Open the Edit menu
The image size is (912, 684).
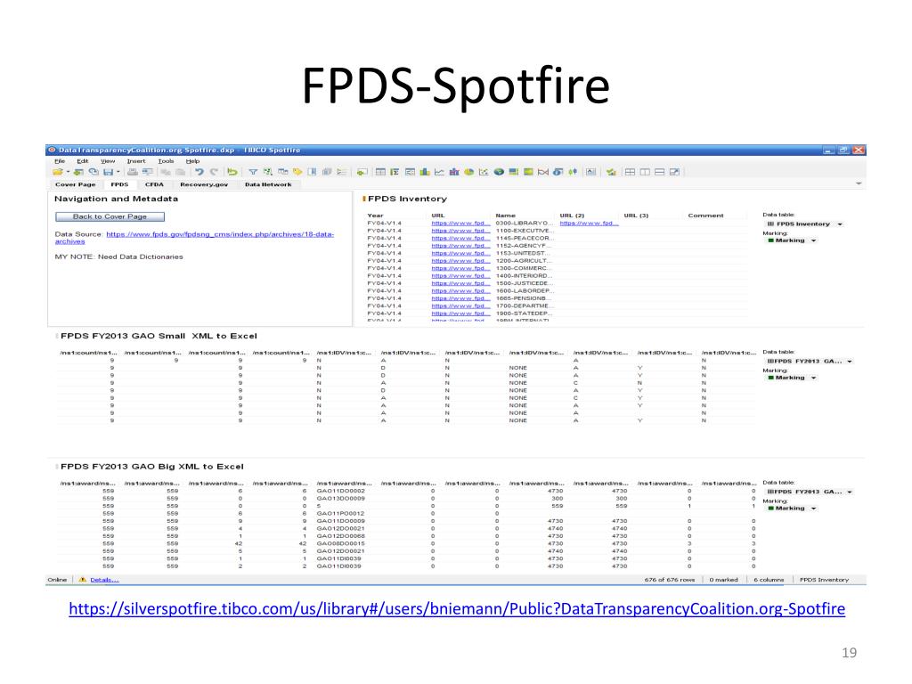83,161
